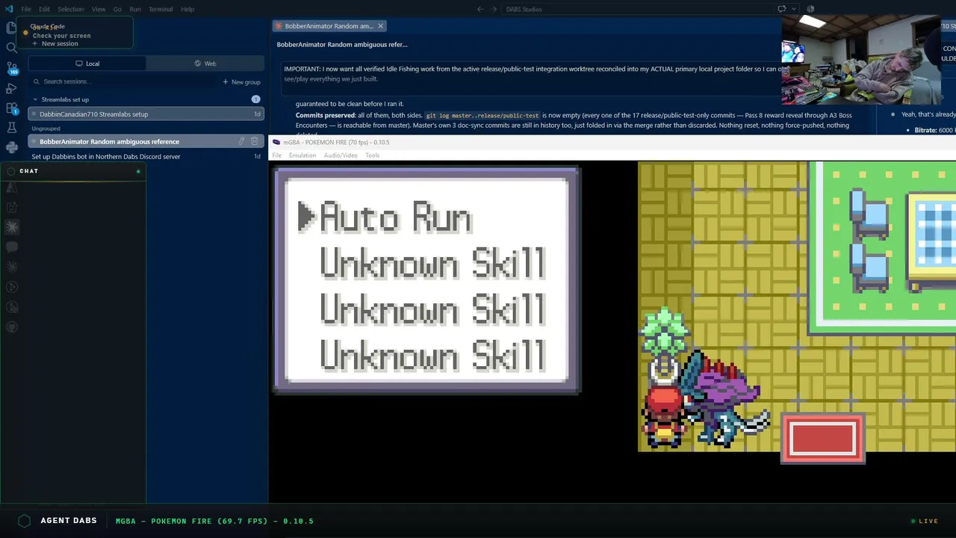Viewport: 956px width, 538px height.
Task: Open the View menu in VS Code
Action: (99, 9)
